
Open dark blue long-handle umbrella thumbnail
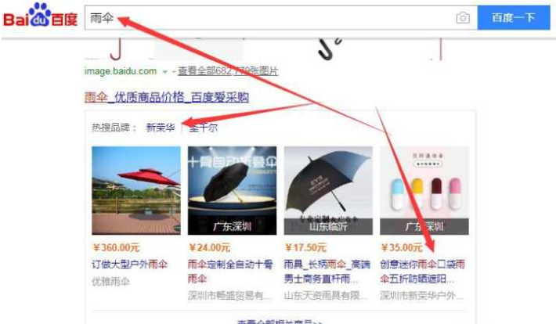tap(328, 190)
